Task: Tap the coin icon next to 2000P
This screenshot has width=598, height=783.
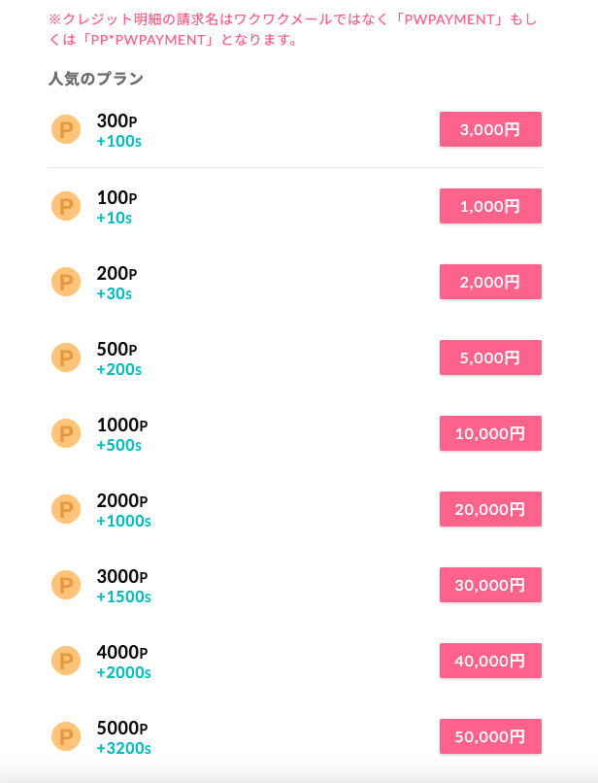Action: click(66, 509)
